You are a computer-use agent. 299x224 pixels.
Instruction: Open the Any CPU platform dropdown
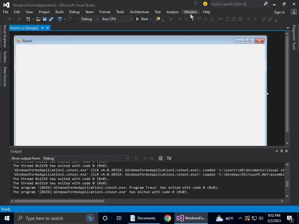117,19
